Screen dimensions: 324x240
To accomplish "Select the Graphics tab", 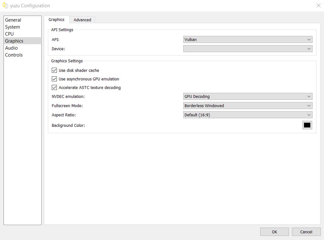I will pos(57,20).
